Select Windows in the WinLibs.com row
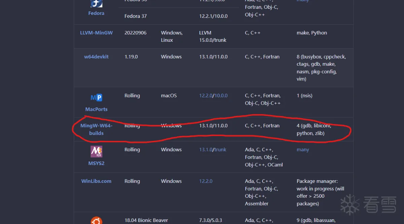Viewport: 404px width, 224px height. point(171,181)
